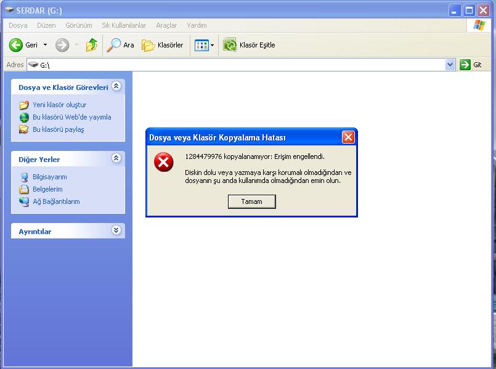
Task: Click the Kopyalama Hatası dialog title bar
Action: (x=243, y=137)
